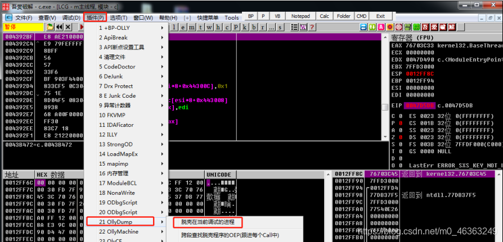503x242 pixels.
Task: Expand the '19 ODbgScript' plugin submenu
Action: point(126,202)
